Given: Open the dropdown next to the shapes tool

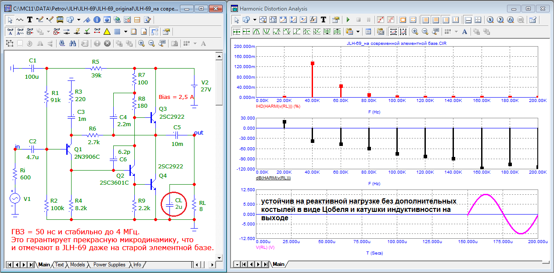Looking at the screenshot, I should pos(79,19).
